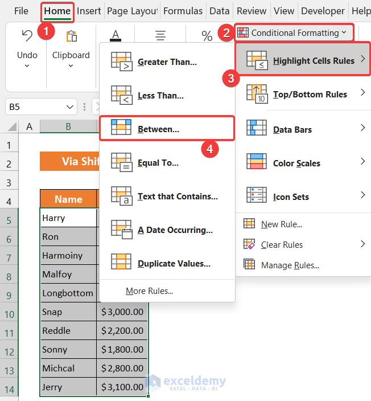Image resolution: width=371 pixels, height=401 pixels.
Task: Select column A header
Action: click(30, 126)
